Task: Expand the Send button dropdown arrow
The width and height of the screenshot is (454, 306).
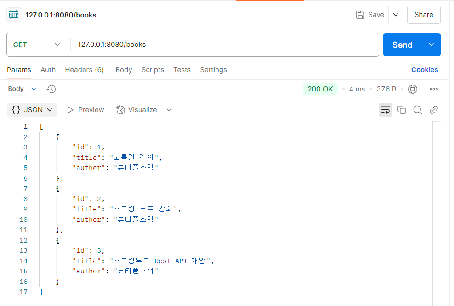Action: [431, 45]
